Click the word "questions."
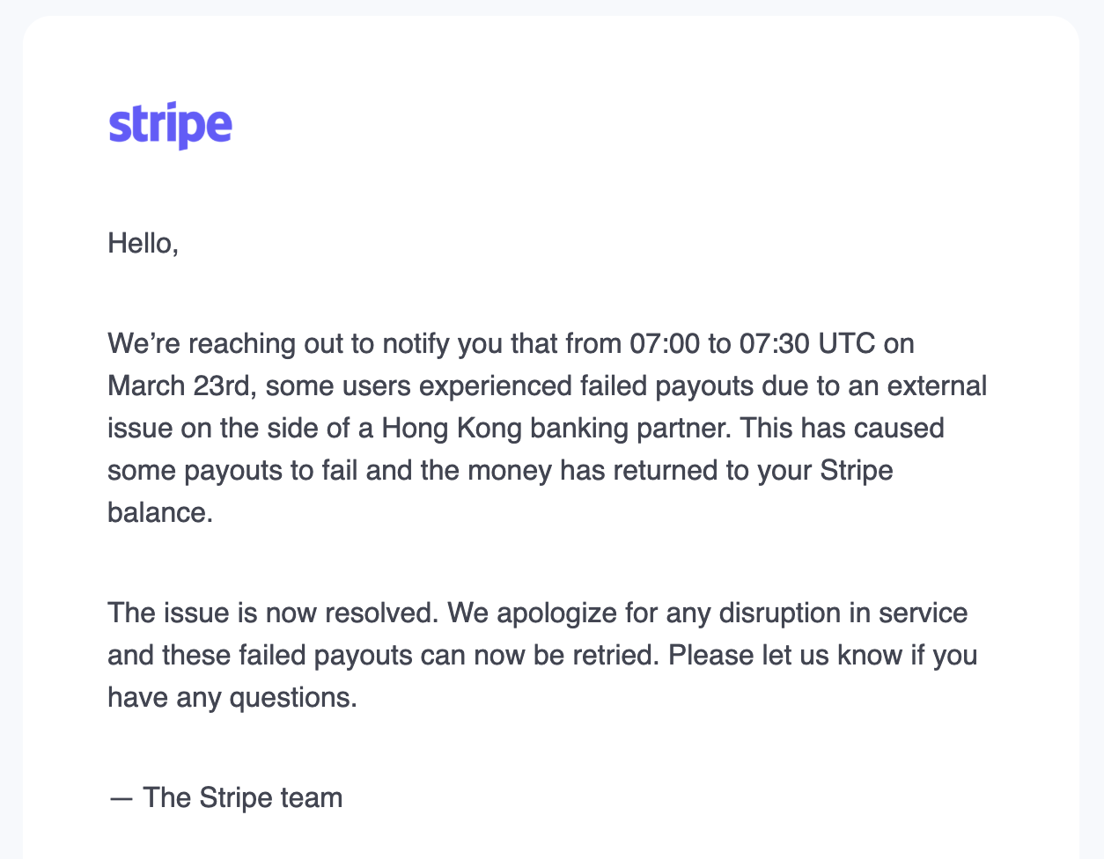The width and height of the screenshot is (1104, 859). coord(293,697)
